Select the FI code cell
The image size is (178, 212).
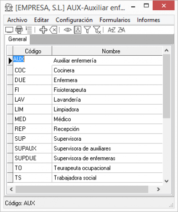(32, 90)
